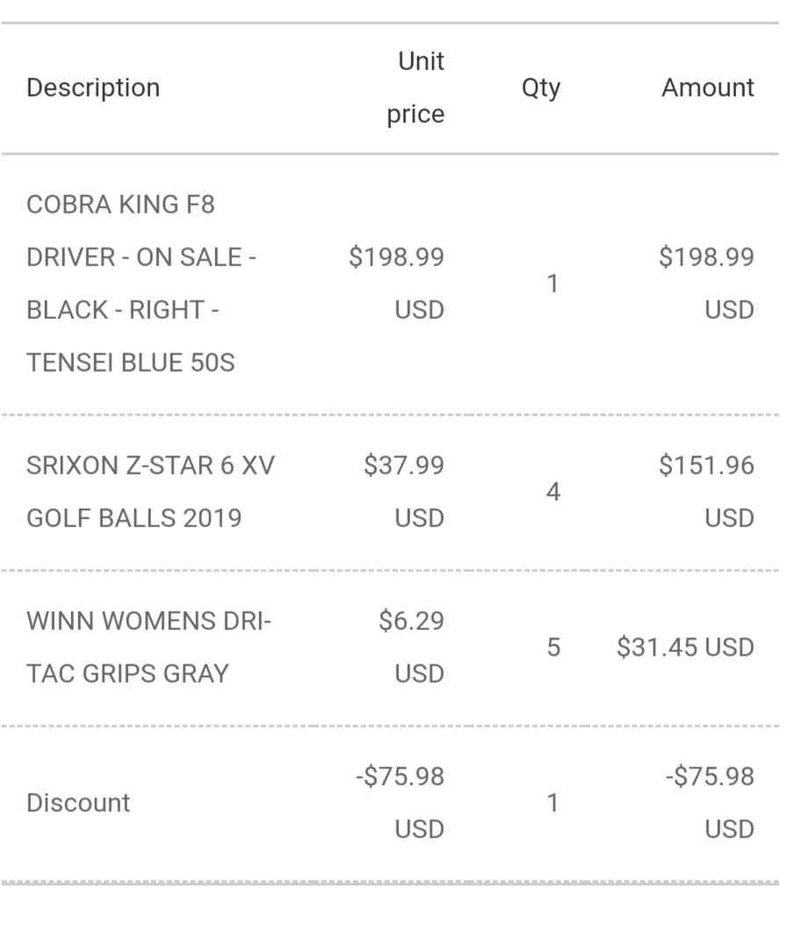Click the Qty column header

[x=540, y=88]
